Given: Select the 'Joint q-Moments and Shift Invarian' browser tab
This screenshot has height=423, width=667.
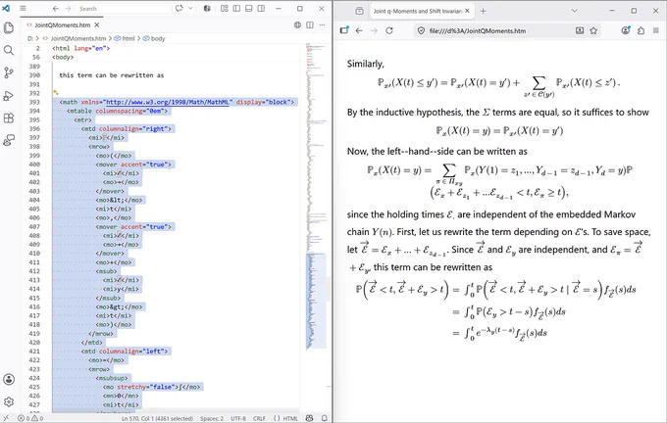Looking at the screenshot, I should (x=417, y=11).
